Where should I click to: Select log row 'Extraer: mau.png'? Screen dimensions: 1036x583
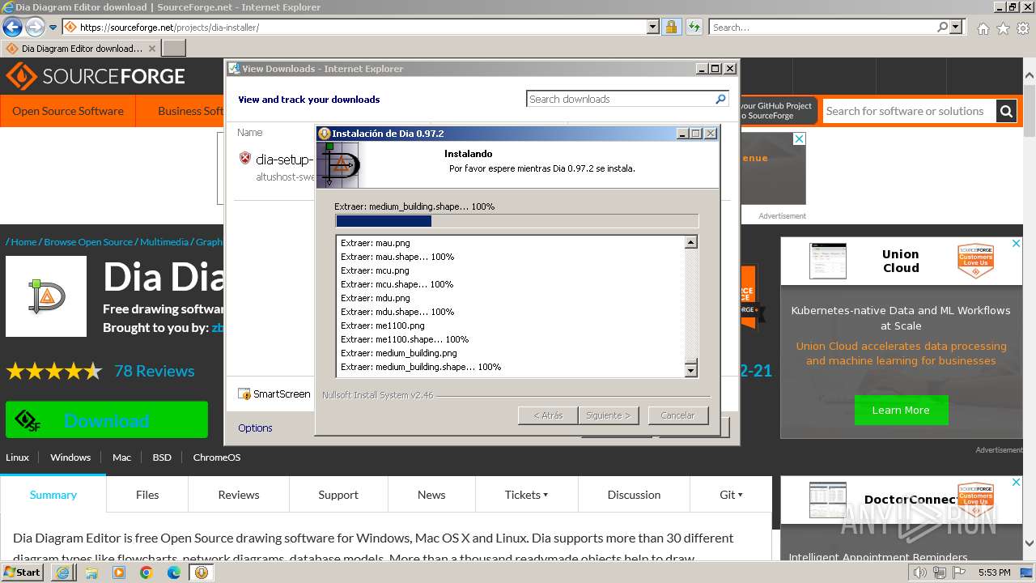[376, 243]
